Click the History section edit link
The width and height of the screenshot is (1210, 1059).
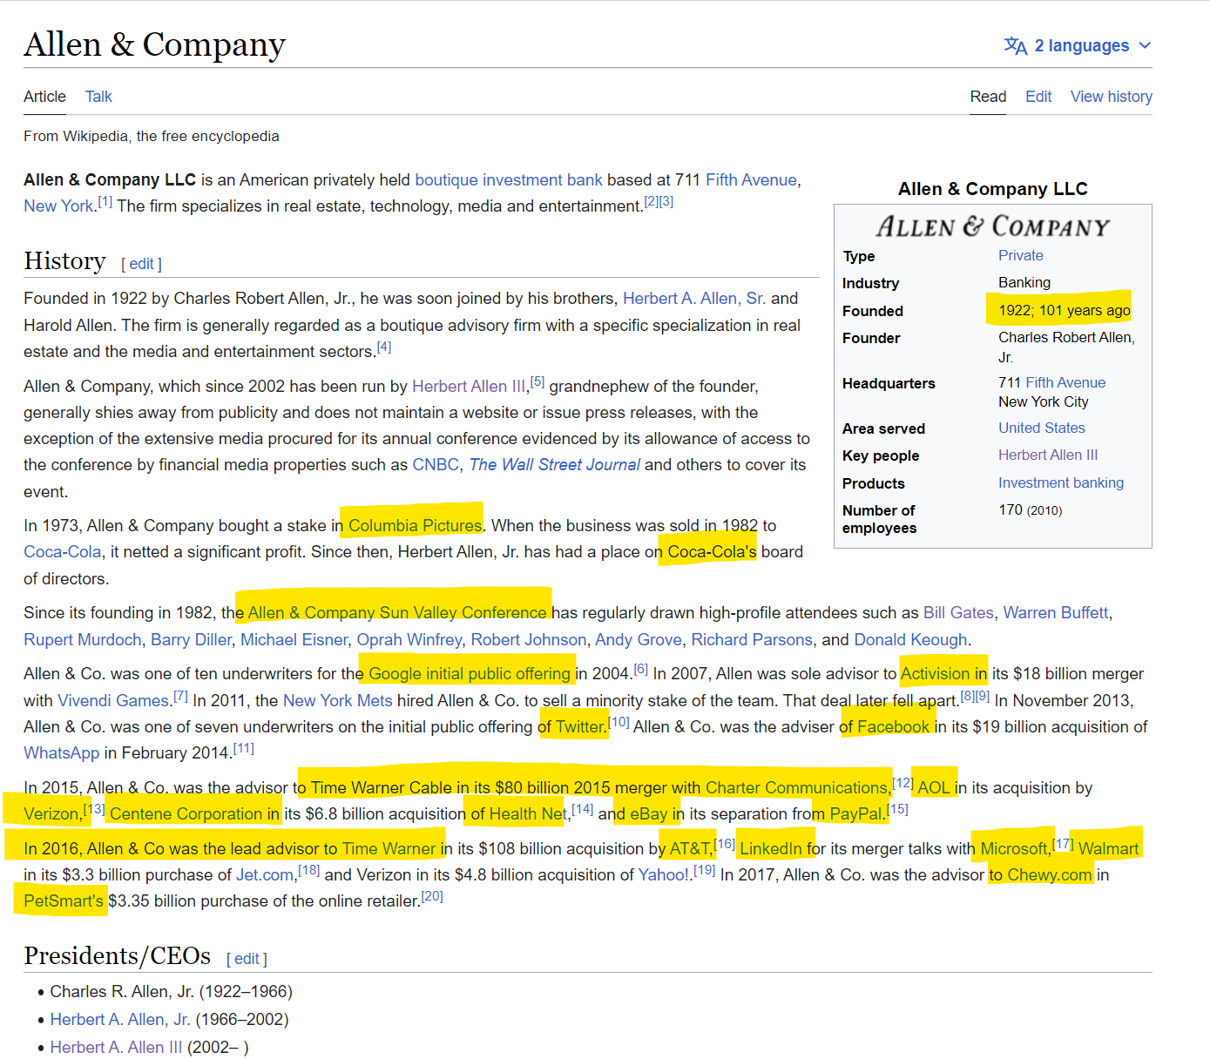(x=142, y=264)
